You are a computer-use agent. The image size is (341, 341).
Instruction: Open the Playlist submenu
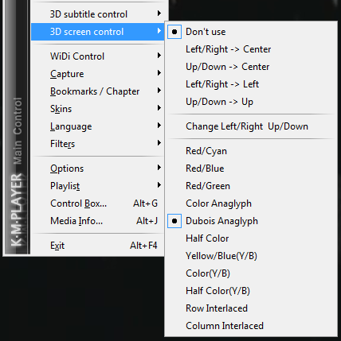(x=98, y=186)
